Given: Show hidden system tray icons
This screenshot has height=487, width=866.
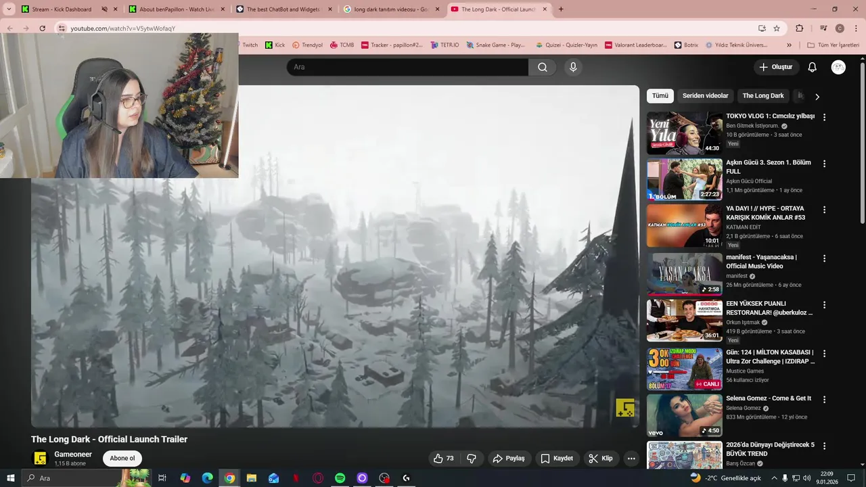Looking at the screenshot, I should 774,478.
